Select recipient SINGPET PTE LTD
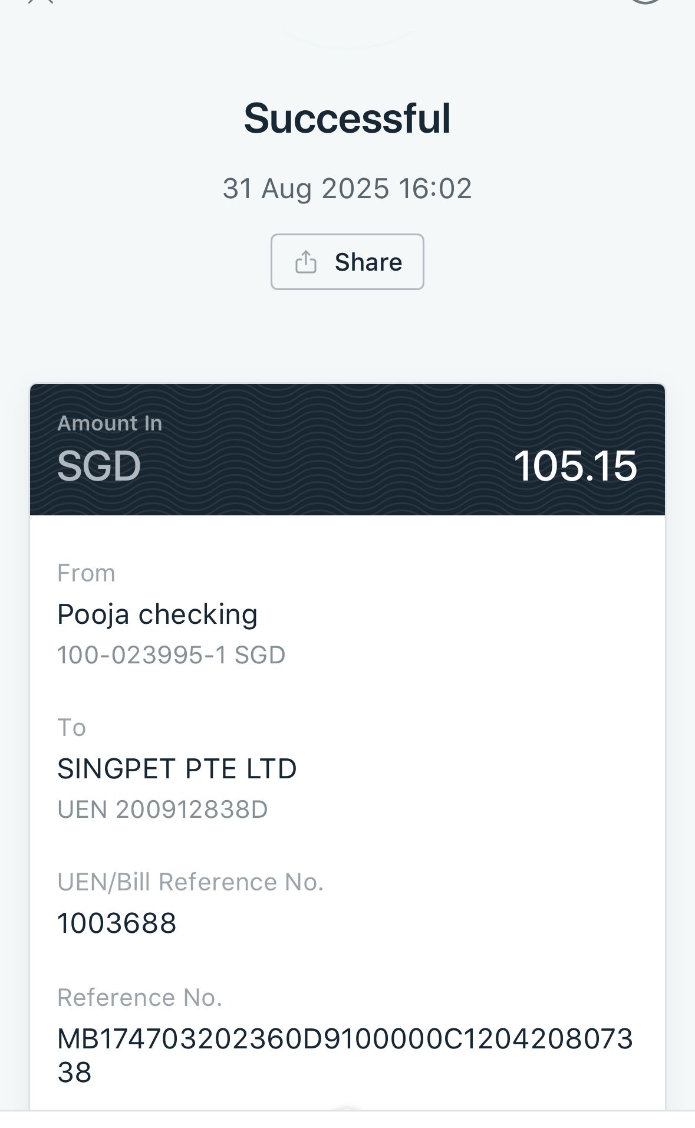695x1128 pixels. click(177, 769)
